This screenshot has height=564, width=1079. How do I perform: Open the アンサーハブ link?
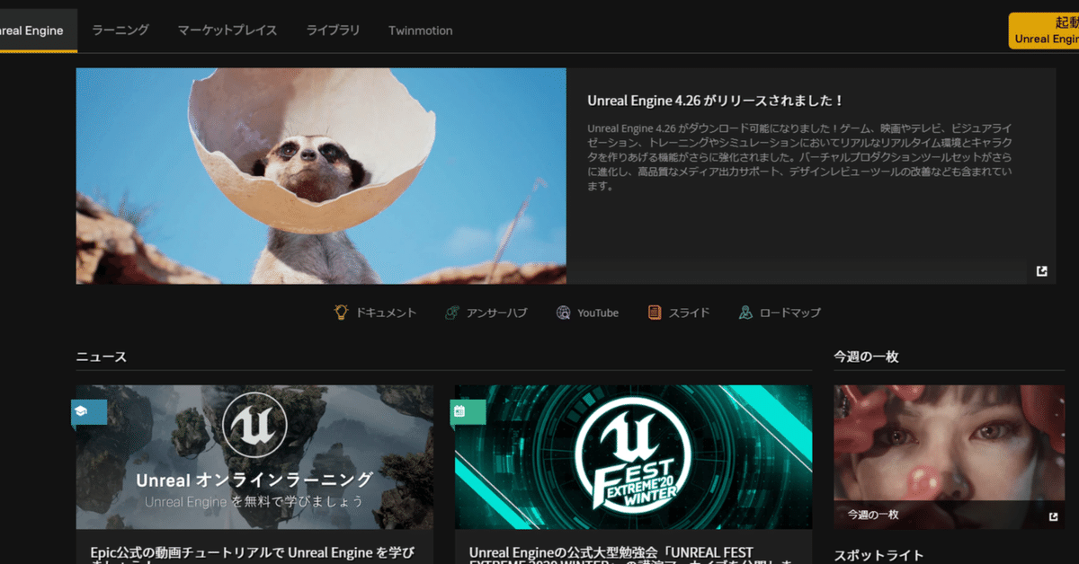(496, 313)
